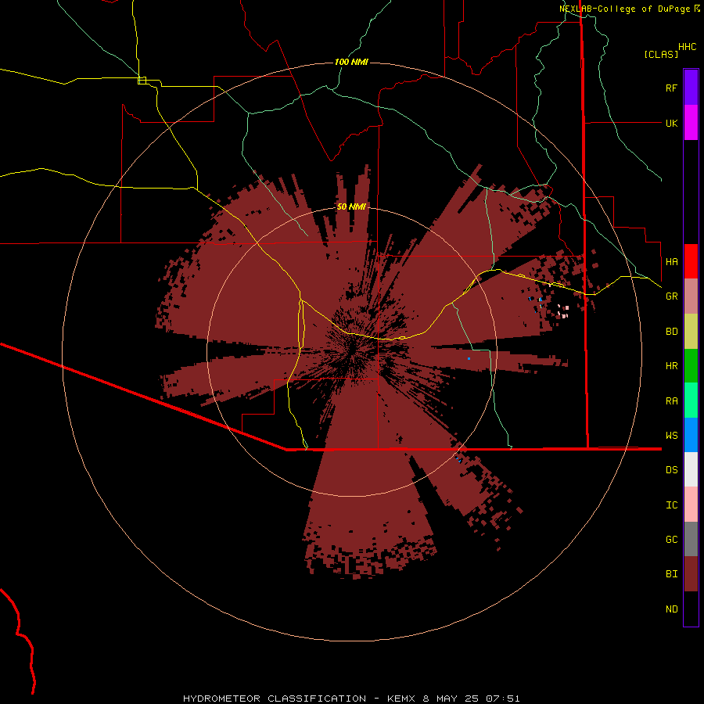This screenshot has height=704, width=704.
Task: Click the WS blue legend swatch
Action: pos(691,435)
